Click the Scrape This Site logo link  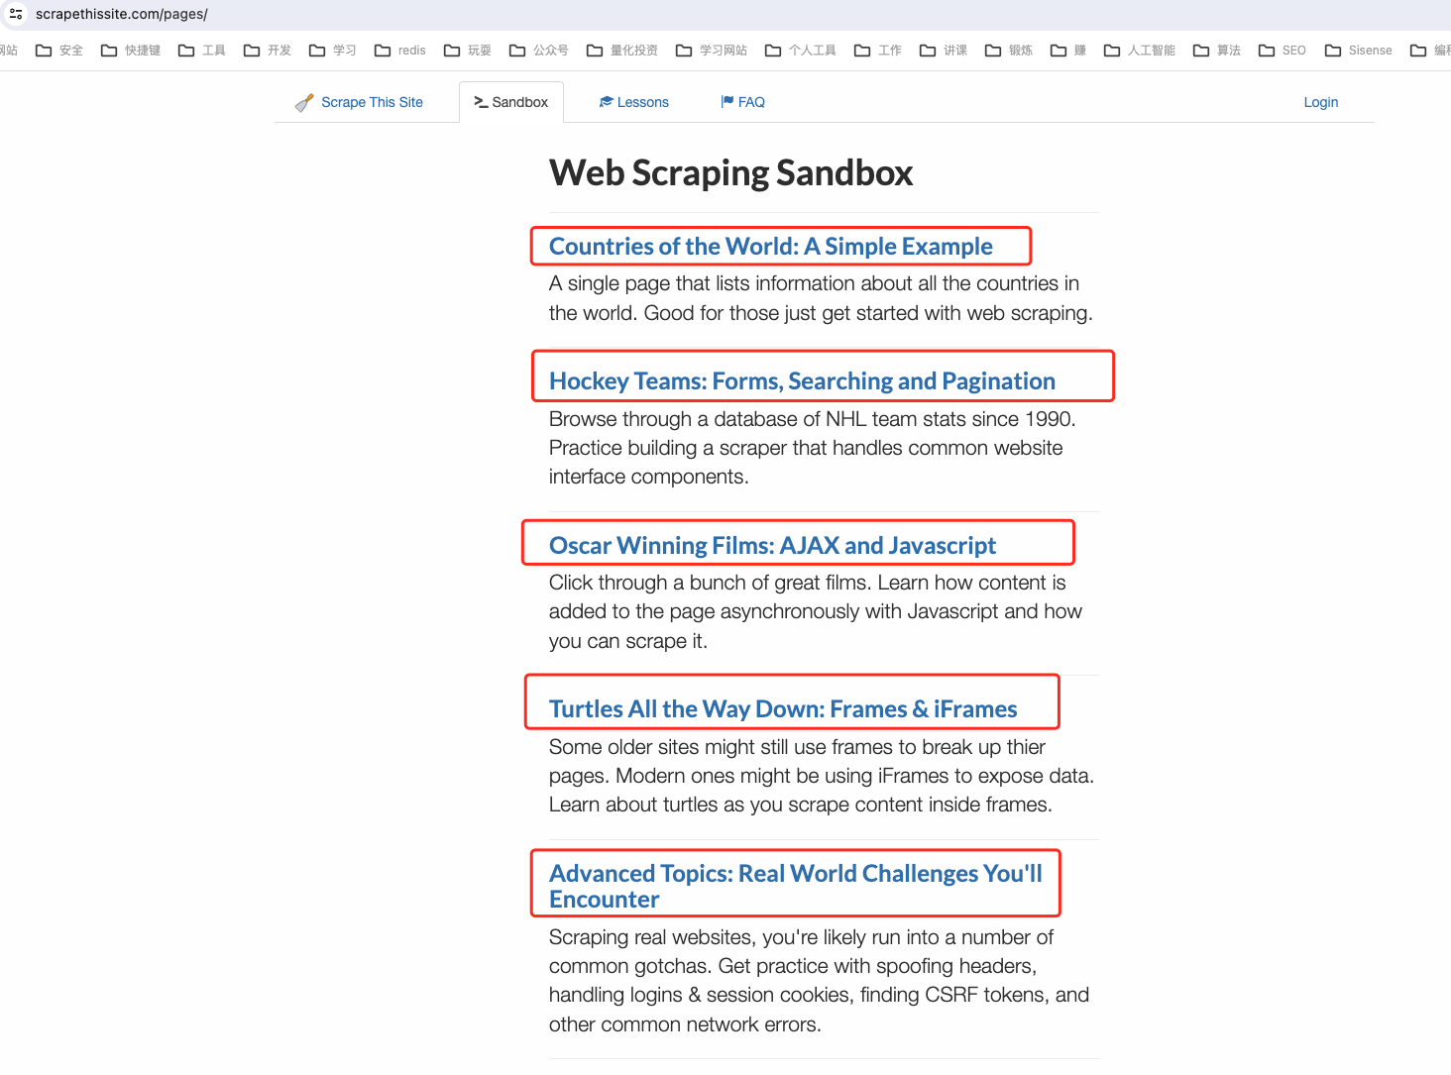[x=360, y=102]
